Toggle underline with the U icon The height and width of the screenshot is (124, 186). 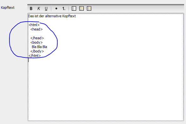(x=46, y=8)
